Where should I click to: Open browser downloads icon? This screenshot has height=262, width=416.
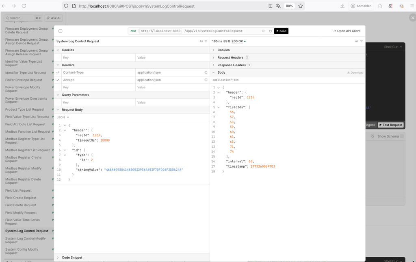click(x=342, y=6)
